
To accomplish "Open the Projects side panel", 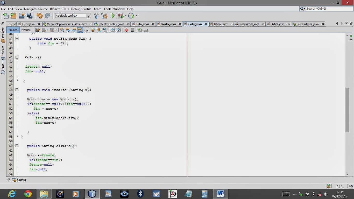I will (3, 35).
